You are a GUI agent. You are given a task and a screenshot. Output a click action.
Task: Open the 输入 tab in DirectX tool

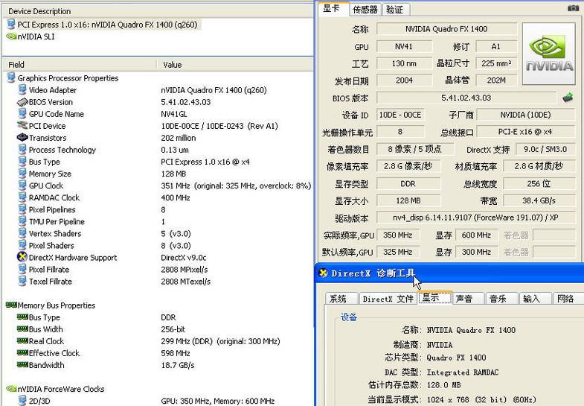point(535,299)
